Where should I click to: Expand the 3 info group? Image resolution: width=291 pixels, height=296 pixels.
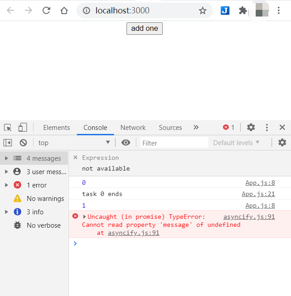pyautogui.click(x=6, y=212)
